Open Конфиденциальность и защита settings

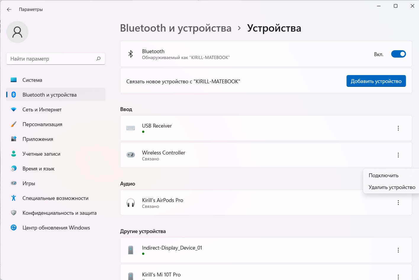tap(14, 213)
